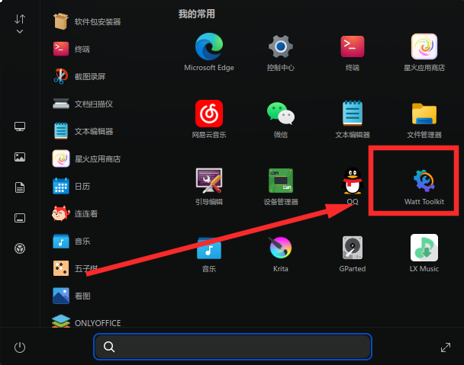Open 微信 WeChat app

(x=281, y=119)
